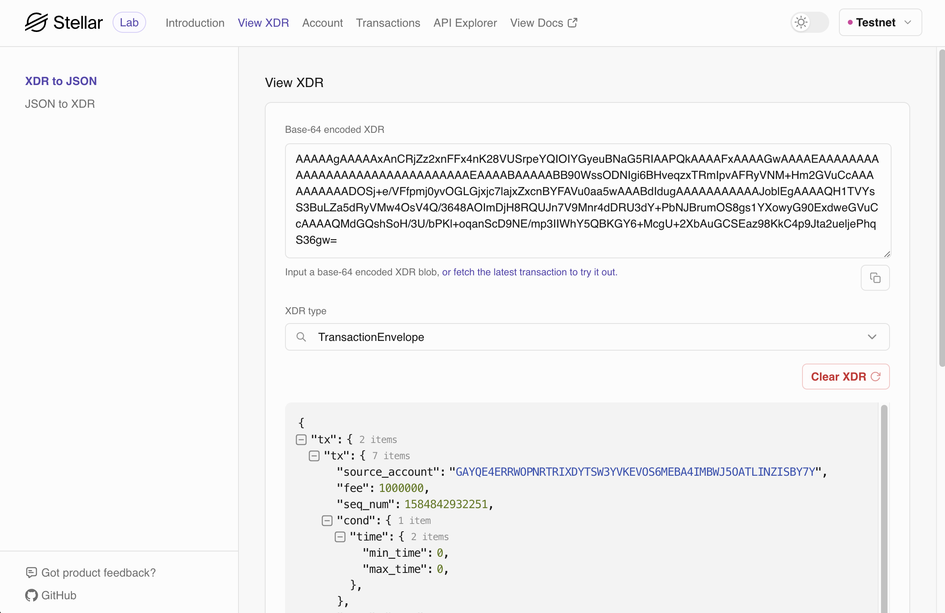Open View Docs external link

click(x=543, y=23)
